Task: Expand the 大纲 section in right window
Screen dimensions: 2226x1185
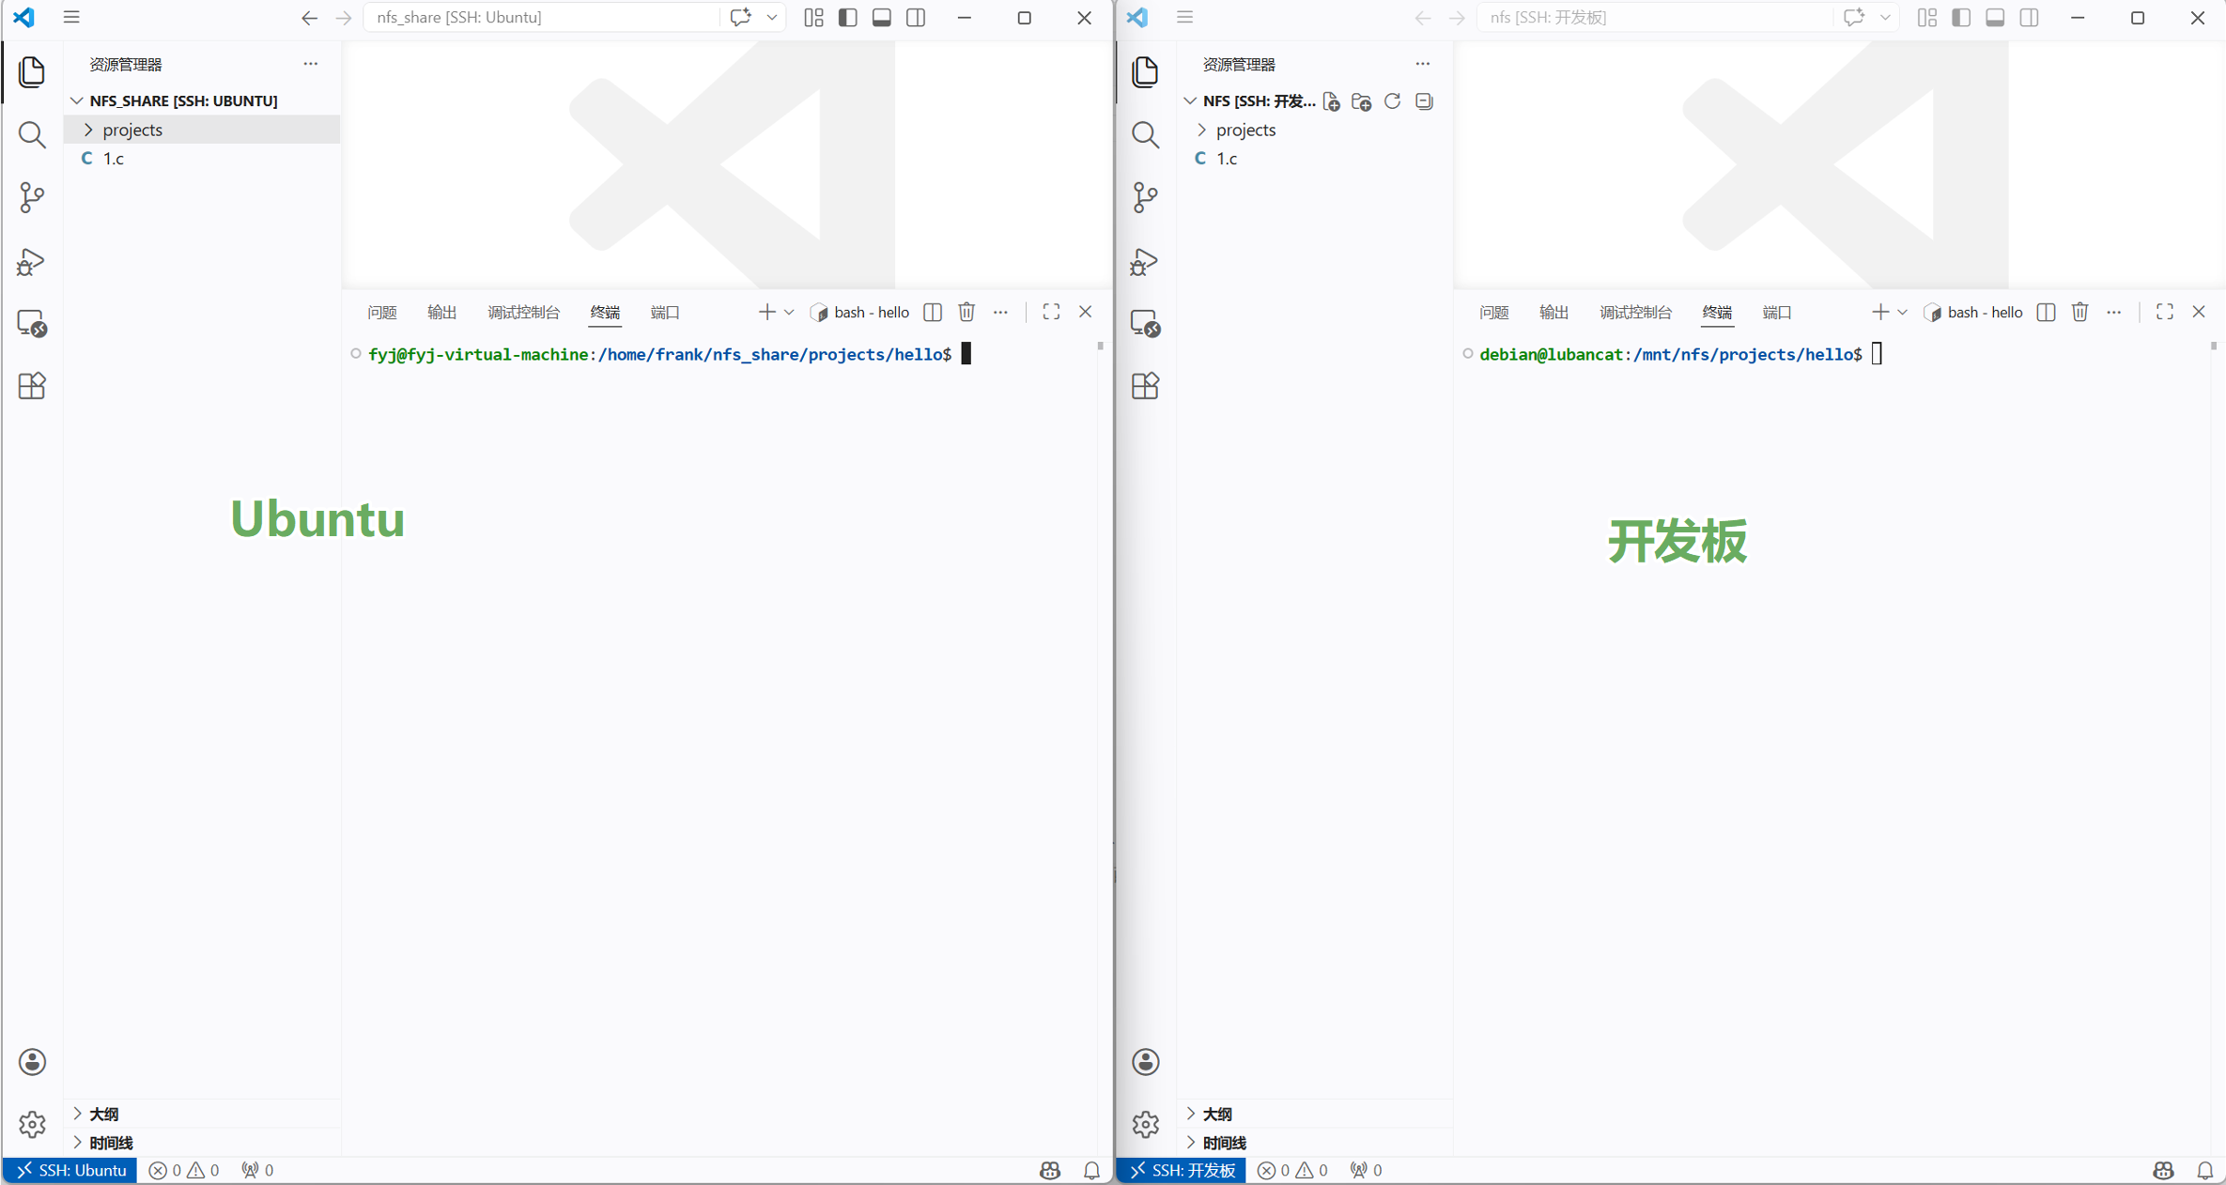Action: (1216, 1114)
